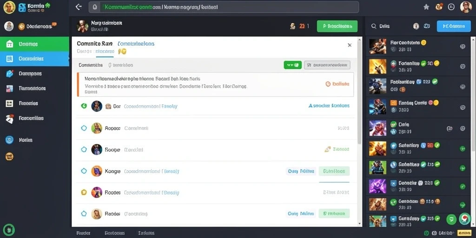Click the large green button in the header
This screenshot has height=238, width=476.
tap(337, 26)
